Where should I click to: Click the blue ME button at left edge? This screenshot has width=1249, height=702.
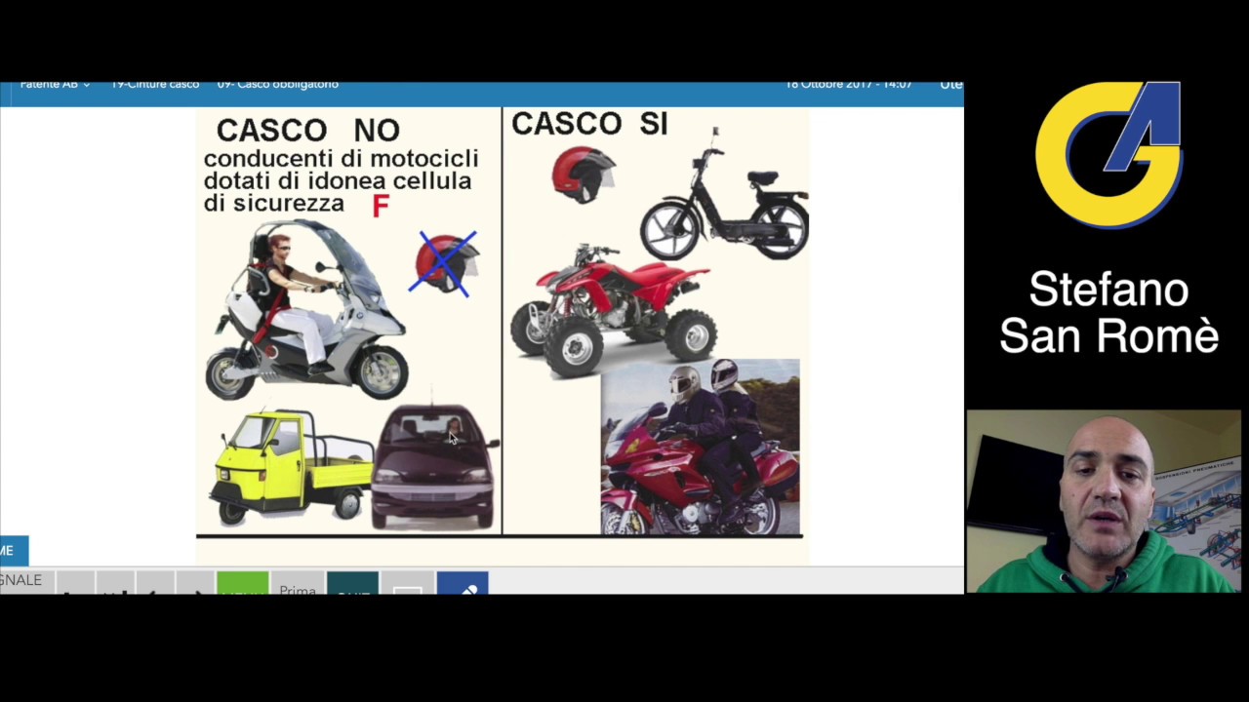pyautogui.click(x=14, y=551)
